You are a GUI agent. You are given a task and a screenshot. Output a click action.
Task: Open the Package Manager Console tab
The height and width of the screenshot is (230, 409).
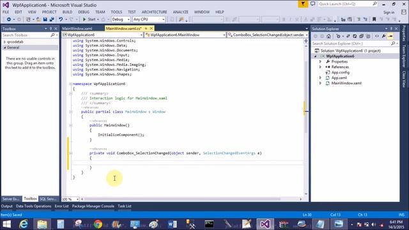pyautogui.click(x=93, y=206)
